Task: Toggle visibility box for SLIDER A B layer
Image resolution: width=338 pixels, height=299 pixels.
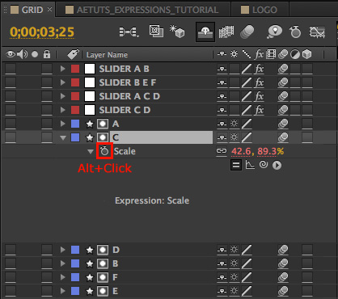Action: click(11, 69)
